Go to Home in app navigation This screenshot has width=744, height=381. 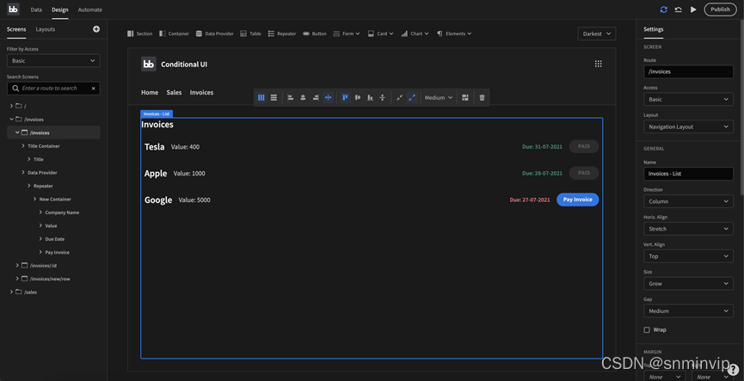click(150, 93)
